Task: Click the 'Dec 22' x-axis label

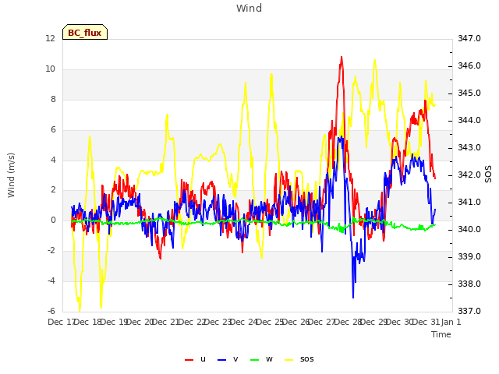Action: click(x=193, y=322)
